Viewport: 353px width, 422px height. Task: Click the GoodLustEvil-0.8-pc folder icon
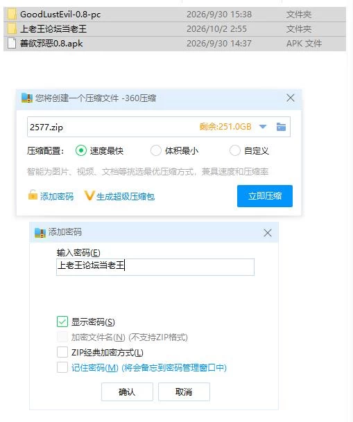(12, 15)
